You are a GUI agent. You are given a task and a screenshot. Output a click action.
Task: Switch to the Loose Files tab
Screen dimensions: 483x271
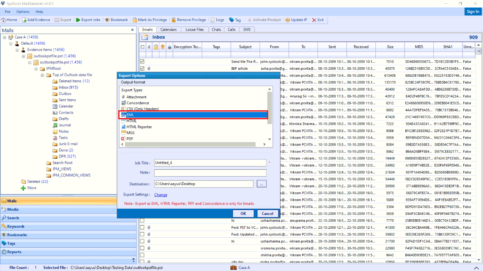click(x=195, y=30)
